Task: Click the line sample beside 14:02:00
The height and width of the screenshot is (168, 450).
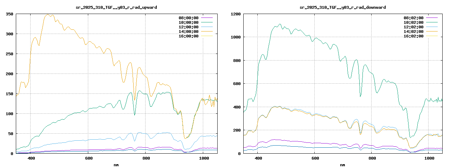Action: (x=432, y=31)
